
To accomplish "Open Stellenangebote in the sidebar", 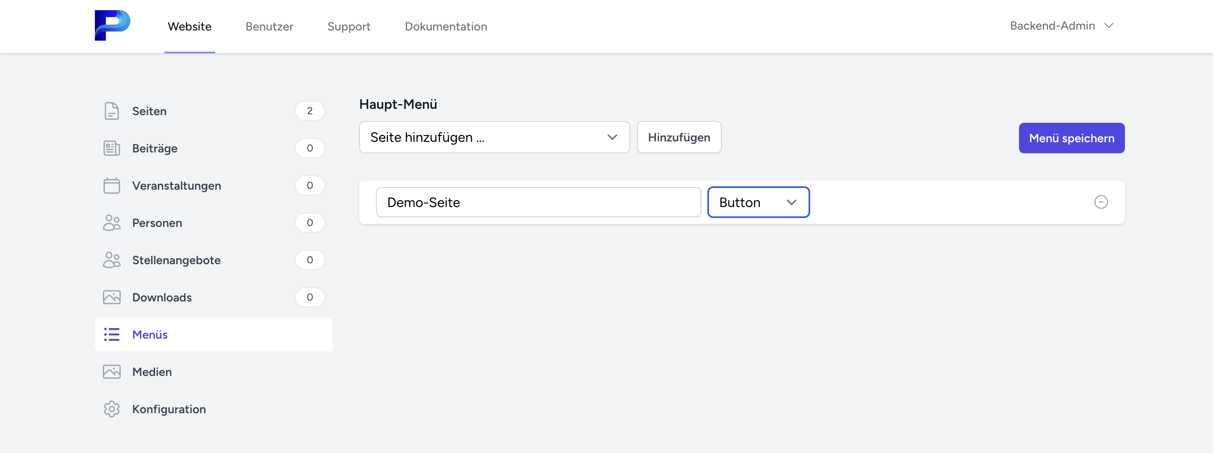I will coord(176,260).
